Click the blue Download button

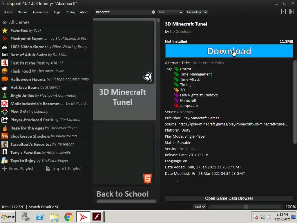pos(229,51)
